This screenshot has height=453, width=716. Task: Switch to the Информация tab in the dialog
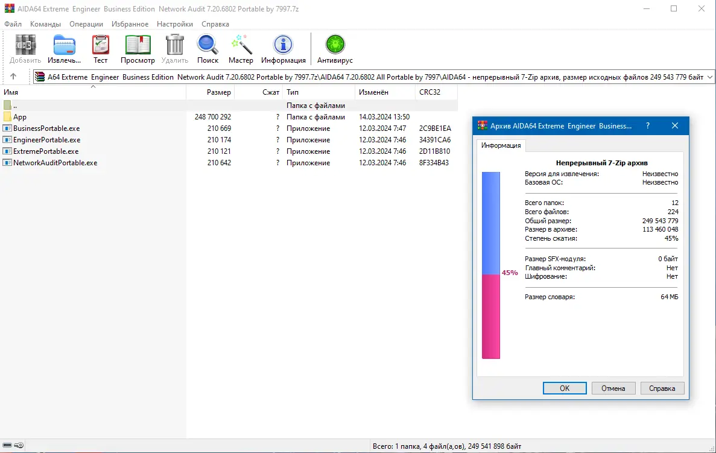point(501,145)
